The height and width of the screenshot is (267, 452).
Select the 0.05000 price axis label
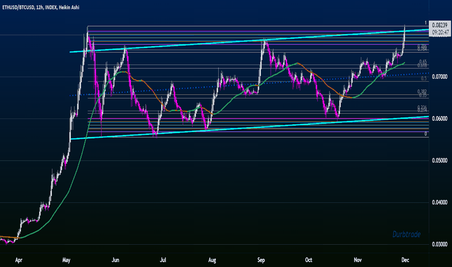[x=439, y=161]
